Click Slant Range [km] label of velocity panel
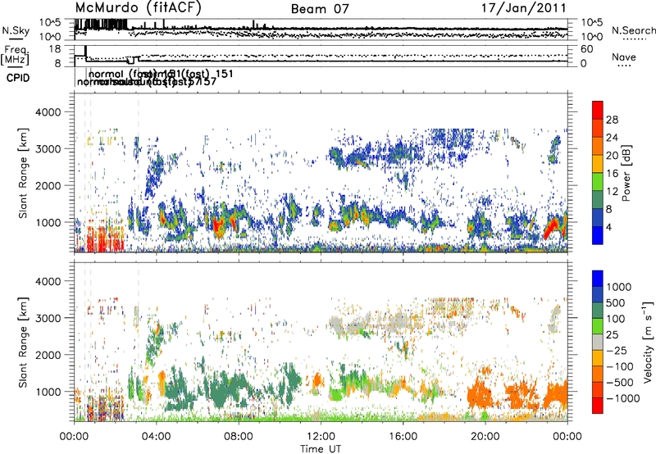Image resolution: width=656 pixels, height=454 pixels. [23, 342]
